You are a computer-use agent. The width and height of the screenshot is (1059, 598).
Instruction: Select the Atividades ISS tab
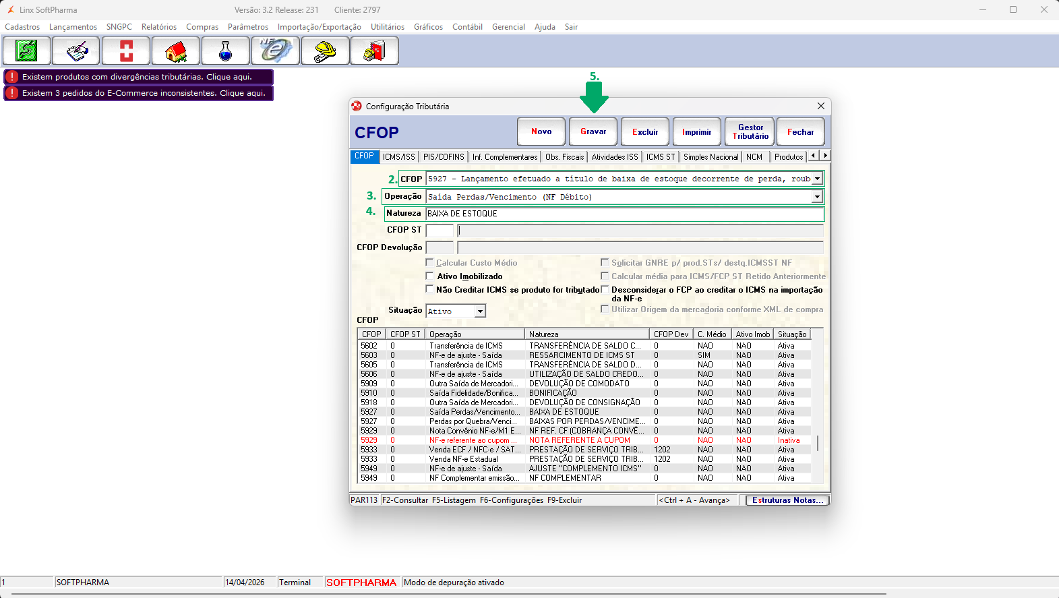point(615,157)
